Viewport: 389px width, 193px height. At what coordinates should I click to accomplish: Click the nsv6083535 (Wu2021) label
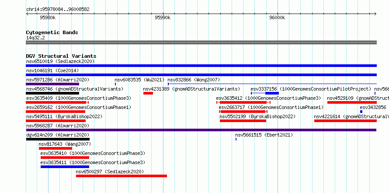pyautogui.click(x=139, y=80)
